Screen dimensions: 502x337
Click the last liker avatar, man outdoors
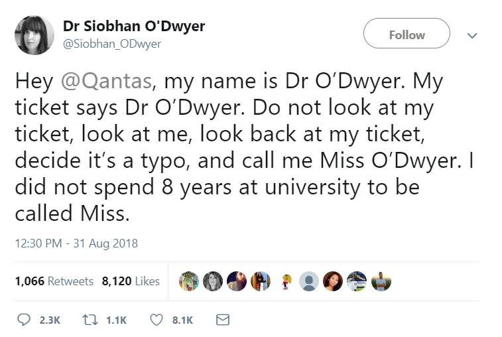pyautogui.click(x=381, y=281)
